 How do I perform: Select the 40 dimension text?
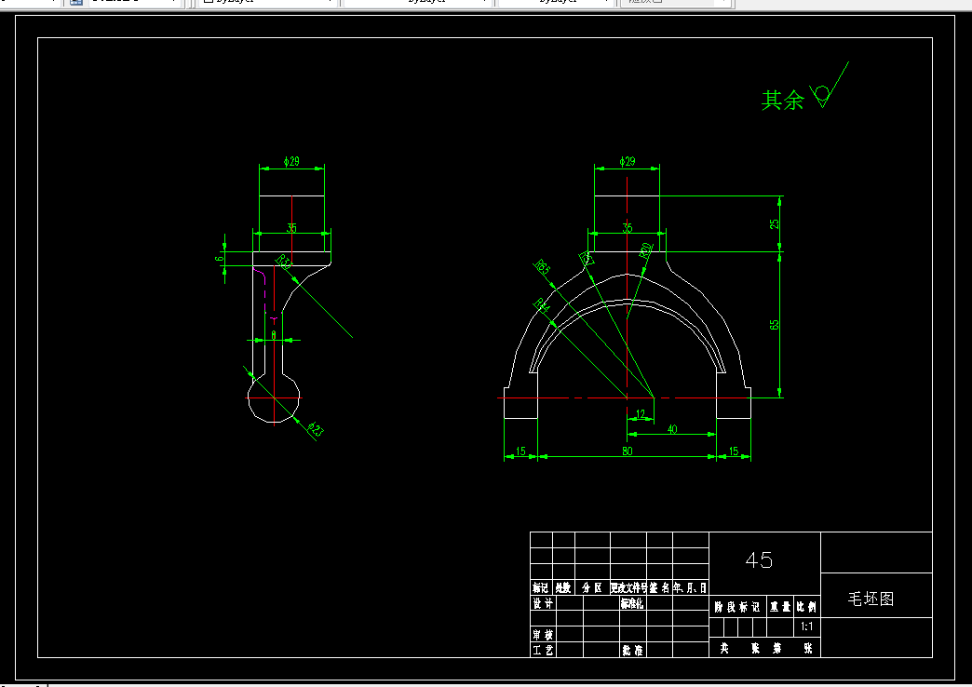coord(672,429)
